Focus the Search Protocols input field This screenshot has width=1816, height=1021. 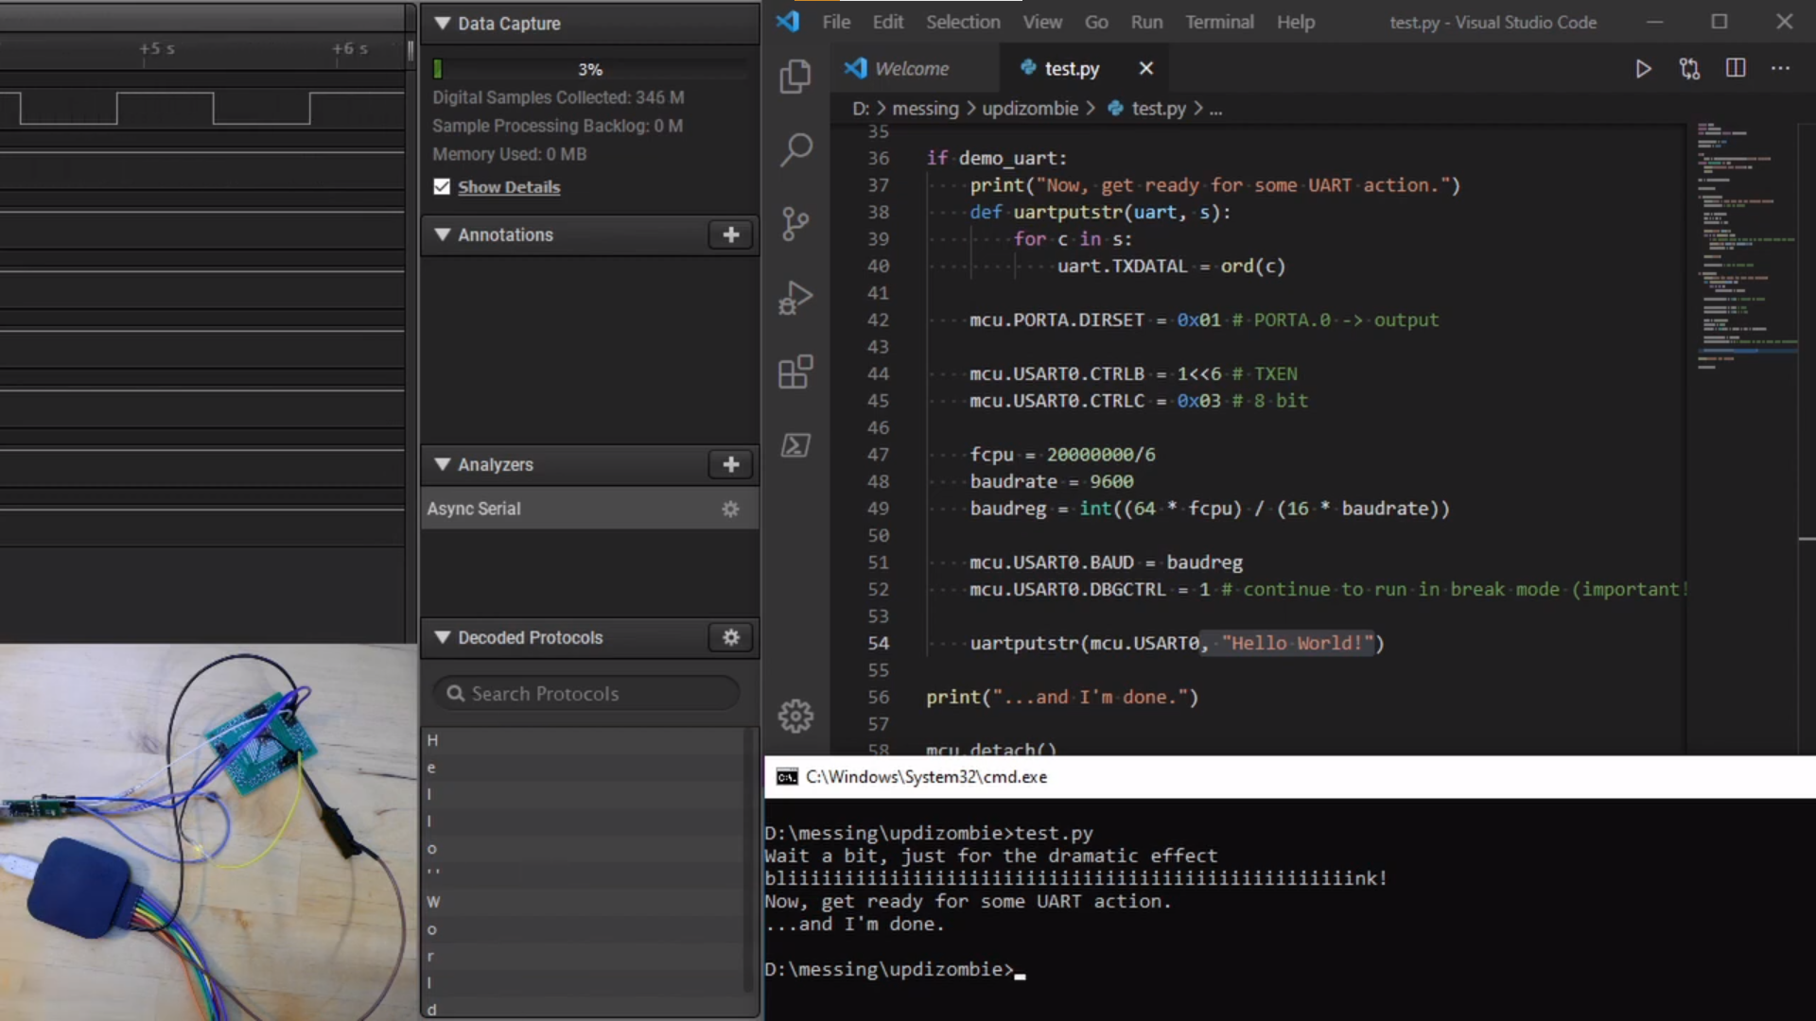tap(586, 693)
